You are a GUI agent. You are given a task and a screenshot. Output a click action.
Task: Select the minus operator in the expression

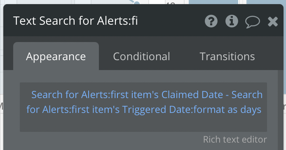click(x=227, y=95)
